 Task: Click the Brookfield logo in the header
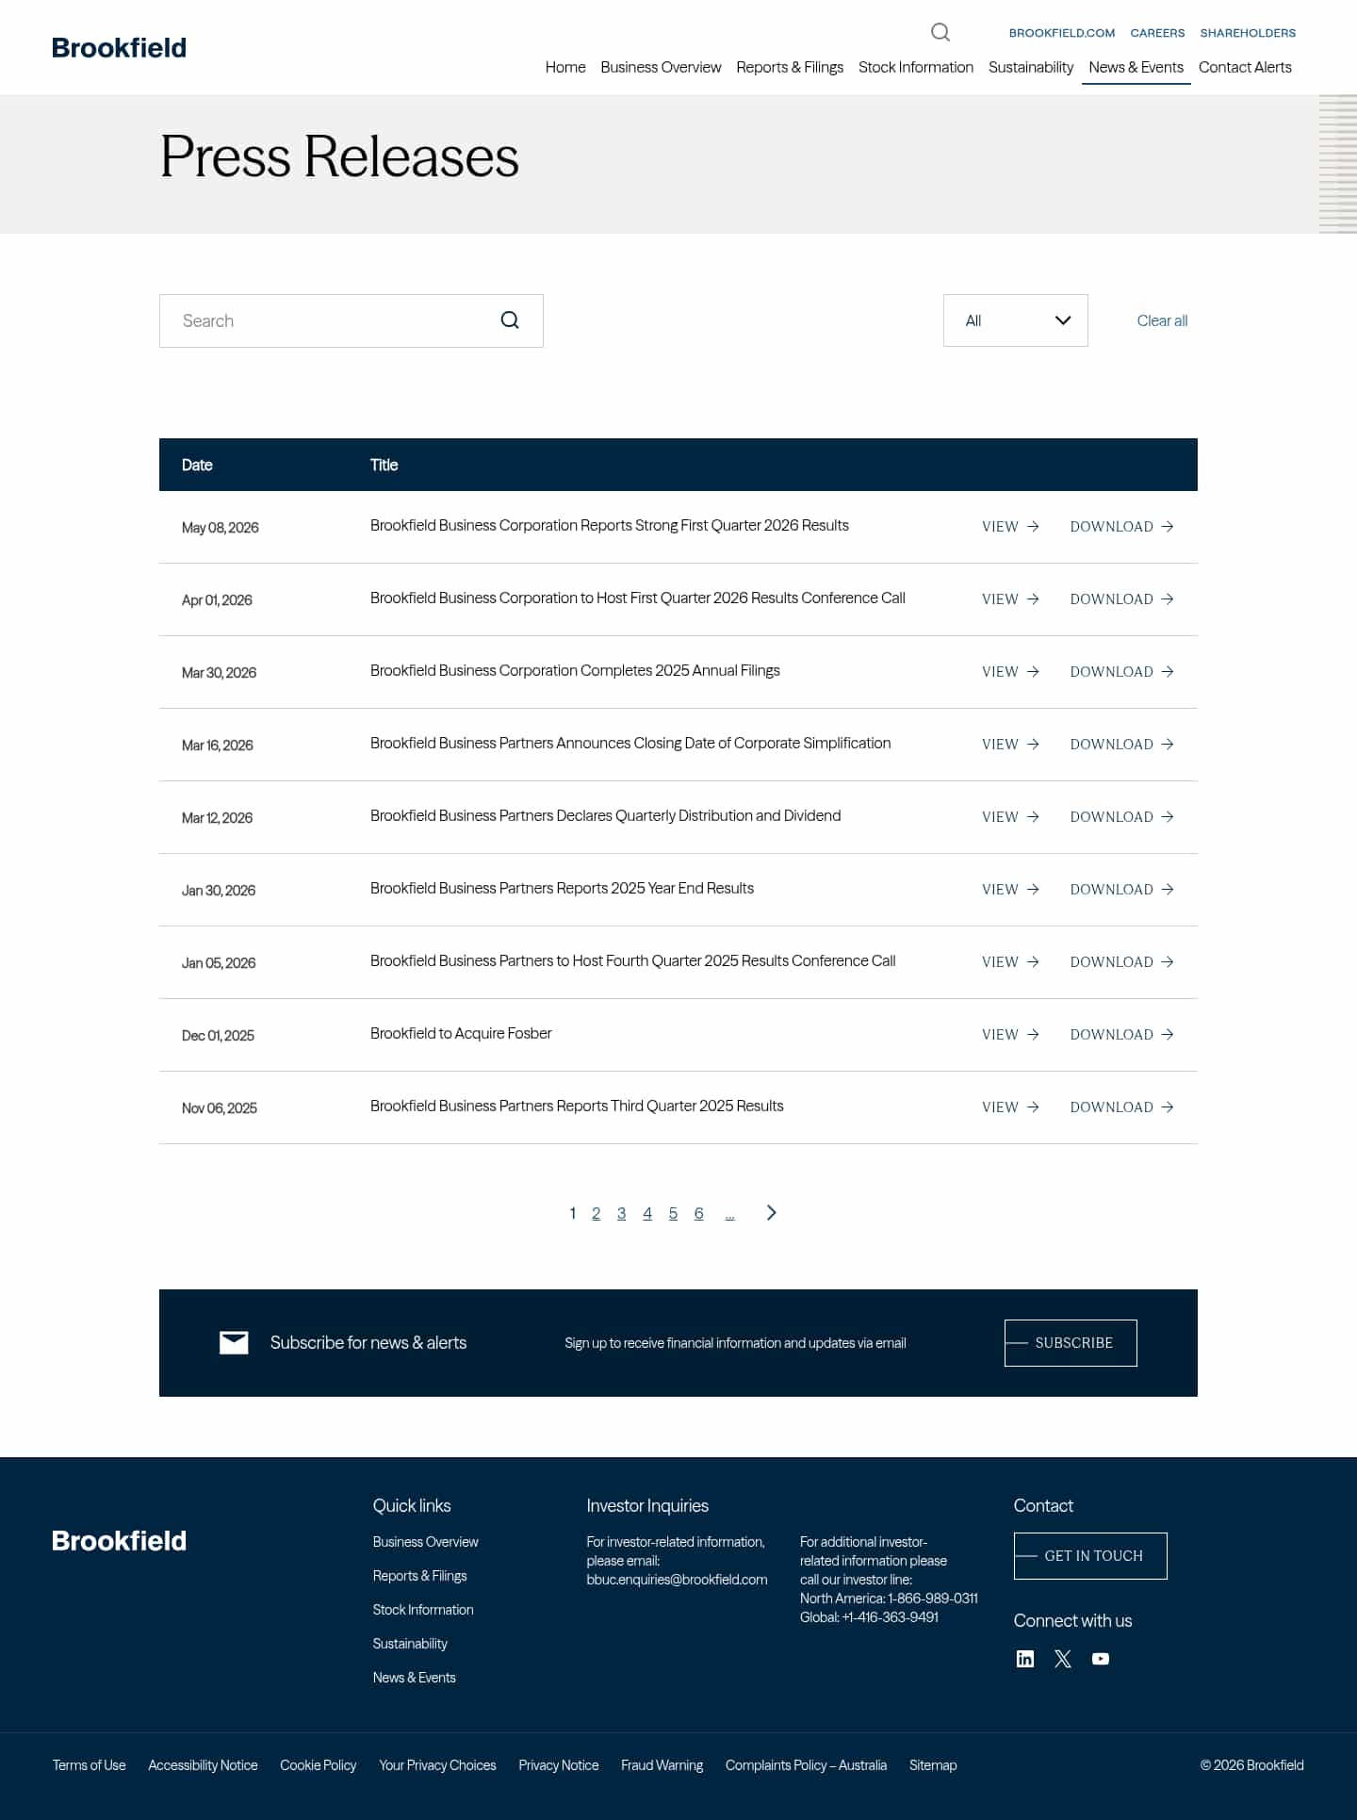[x=119, y=48]
